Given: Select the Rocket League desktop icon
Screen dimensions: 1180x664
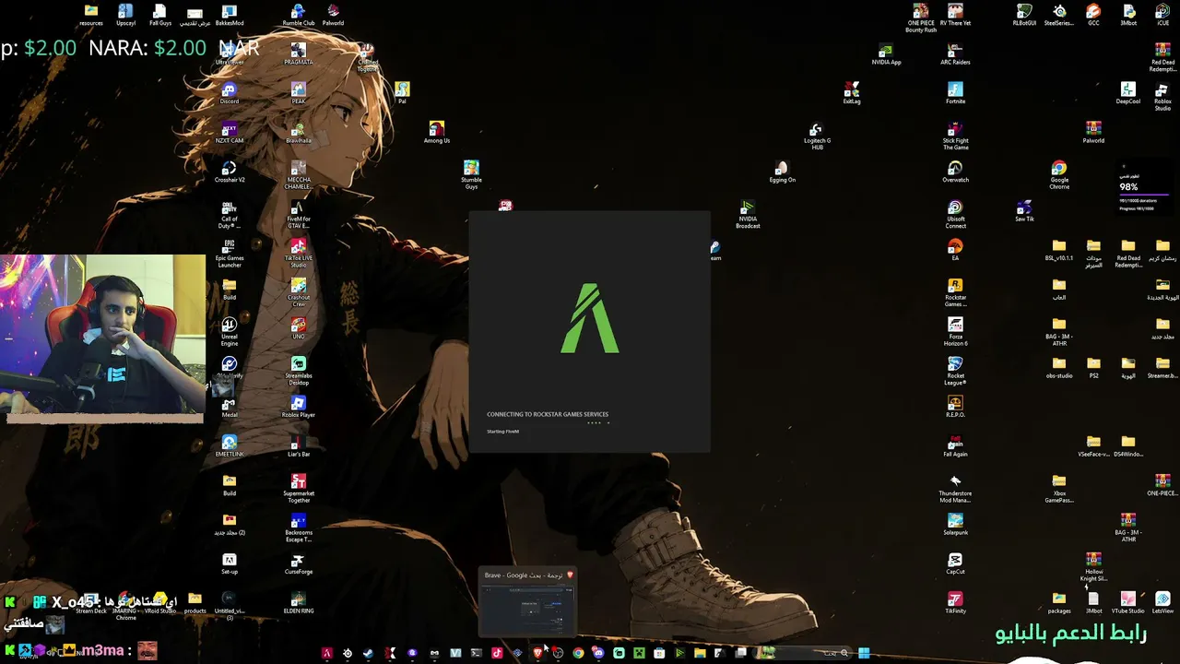Looking at the screenshot, I should 955,370.
